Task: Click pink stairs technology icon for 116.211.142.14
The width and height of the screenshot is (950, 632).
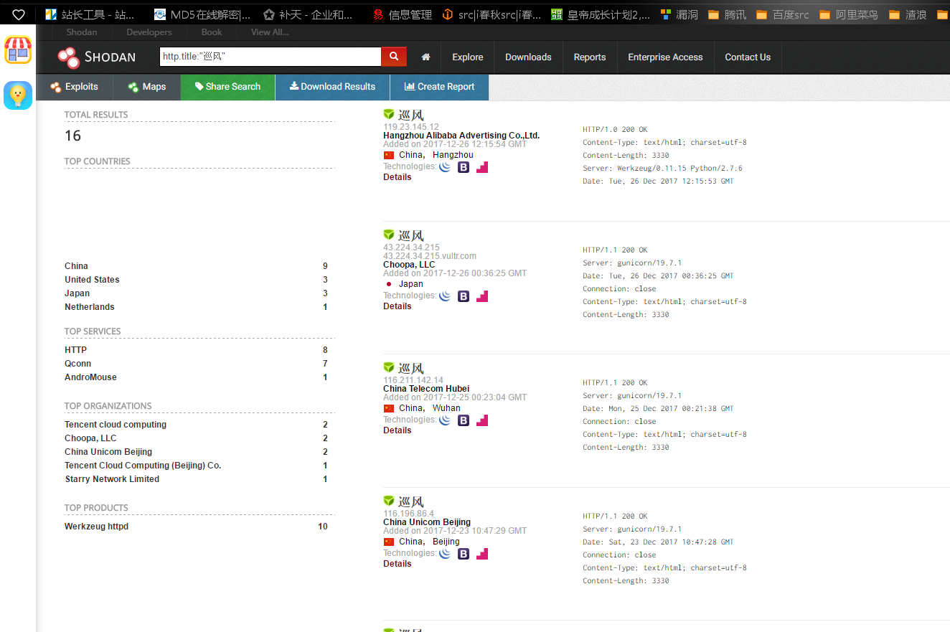Action: (x=482, y=420)
